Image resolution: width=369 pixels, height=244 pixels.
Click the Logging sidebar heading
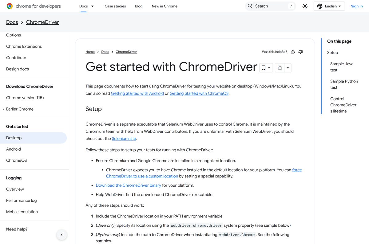tap(14, 178)
